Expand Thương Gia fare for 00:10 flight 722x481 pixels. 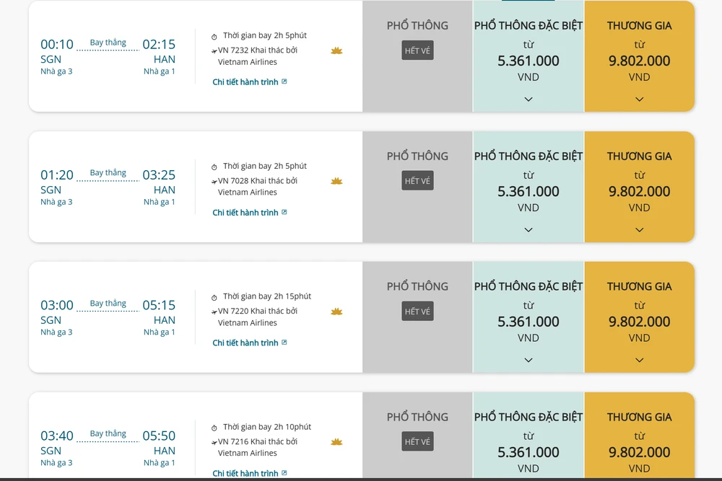point(639,100)
